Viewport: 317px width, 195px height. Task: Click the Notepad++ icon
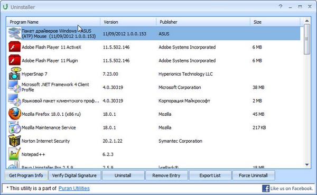pyautogui.click(x=14, y=154)
